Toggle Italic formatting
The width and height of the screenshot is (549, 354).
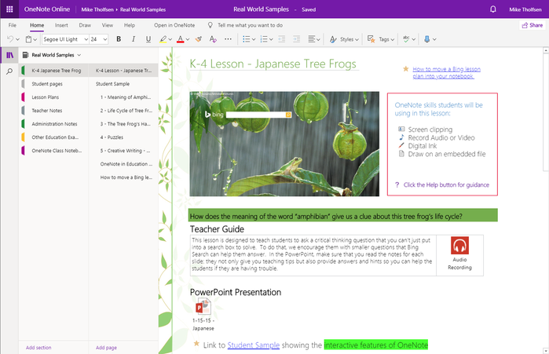click(x=134, y=39)
